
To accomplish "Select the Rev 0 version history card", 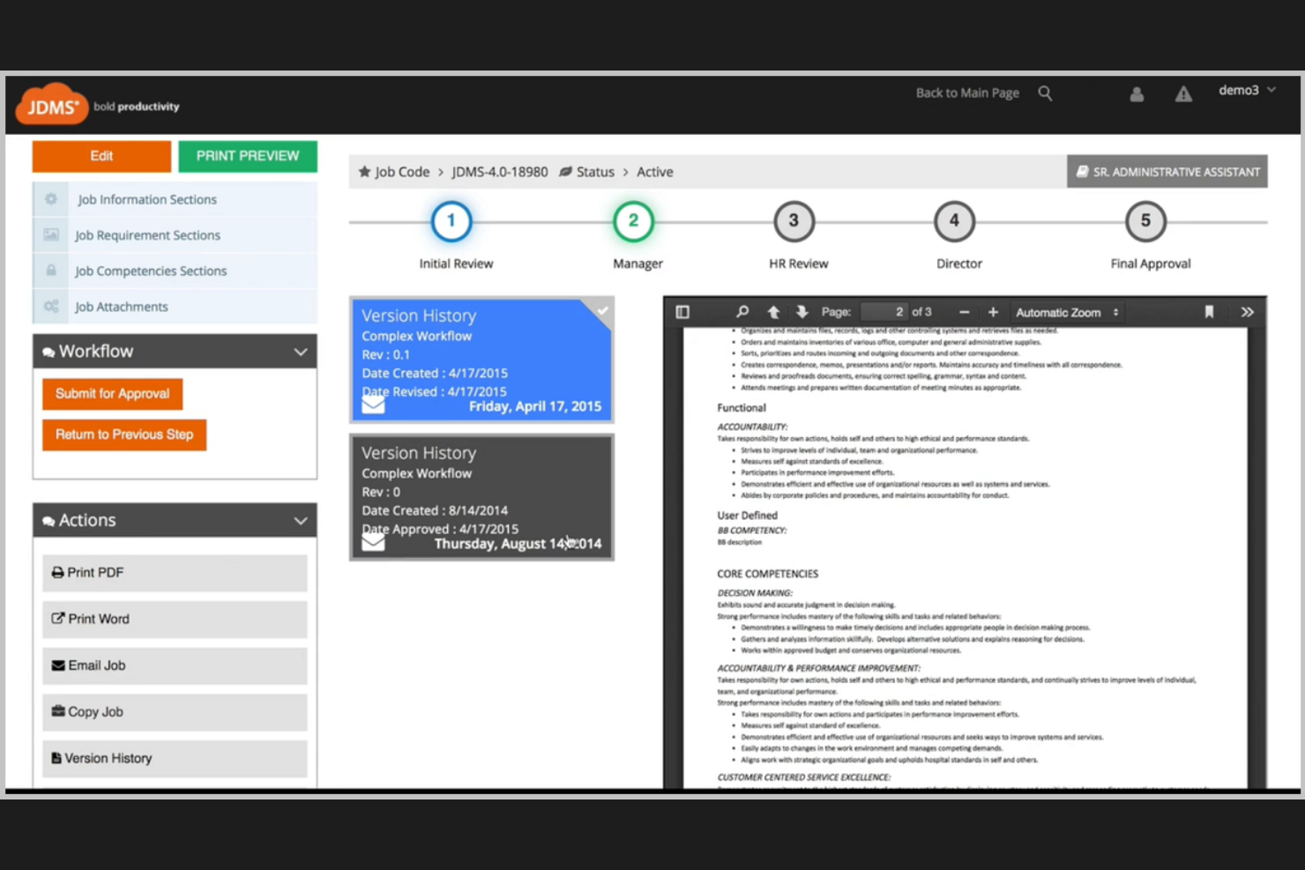I will click(481, 498).
